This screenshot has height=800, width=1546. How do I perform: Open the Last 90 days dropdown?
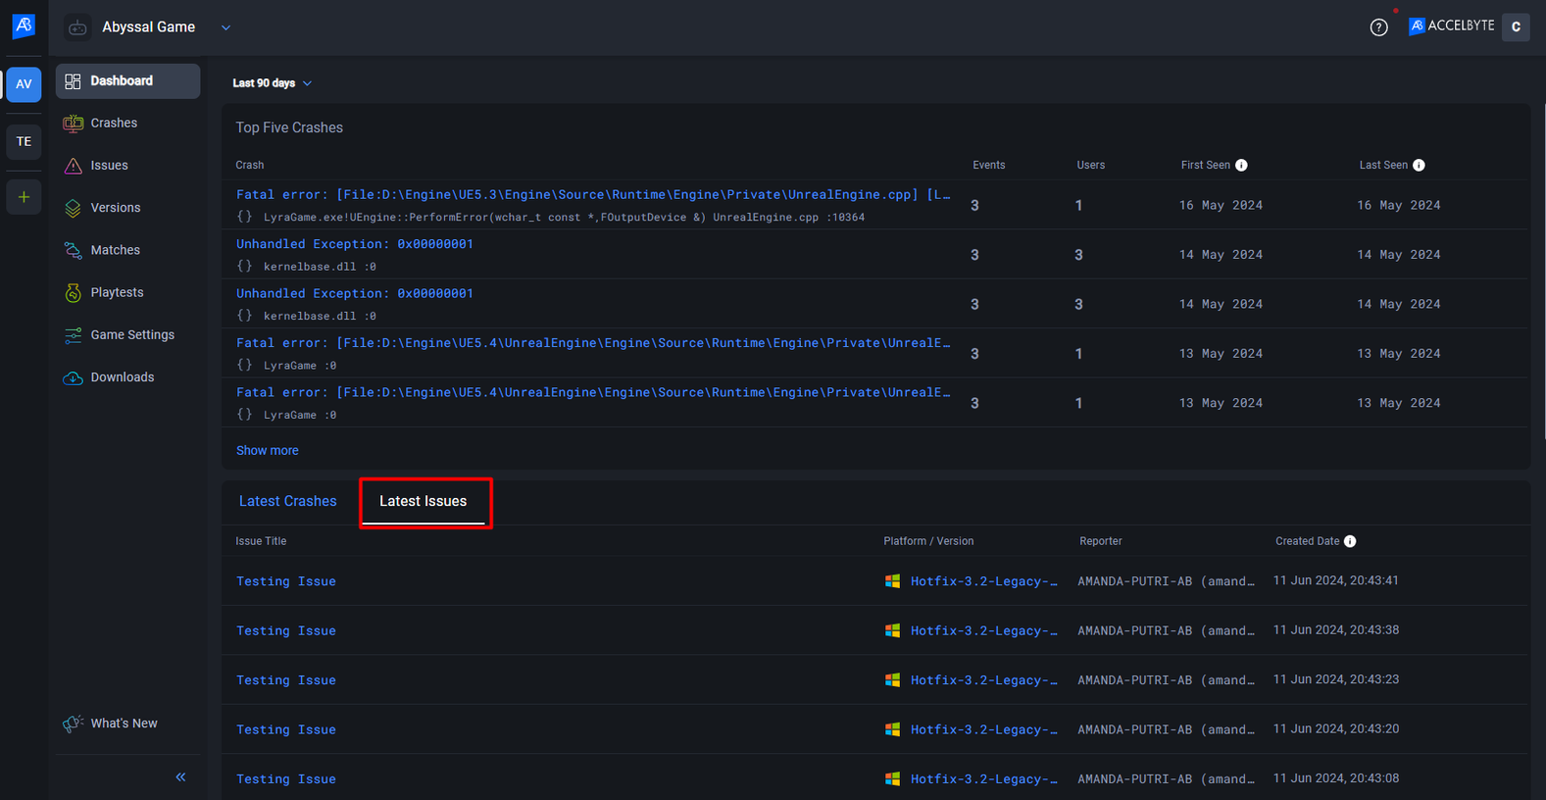coord(272,83)
